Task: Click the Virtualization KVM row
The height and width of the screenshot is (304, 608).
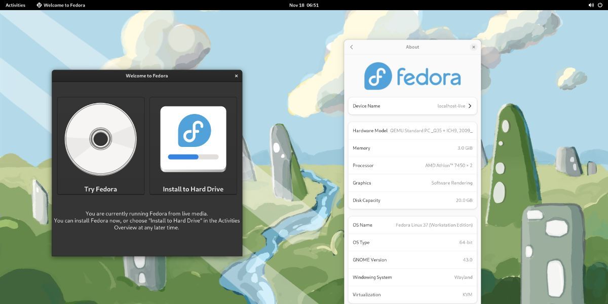Action: (412, 294)
